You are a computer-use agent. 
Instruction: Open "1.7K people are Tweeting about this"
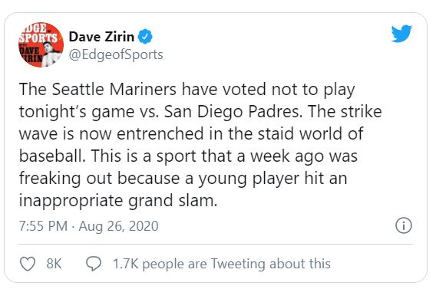(222, 264)
